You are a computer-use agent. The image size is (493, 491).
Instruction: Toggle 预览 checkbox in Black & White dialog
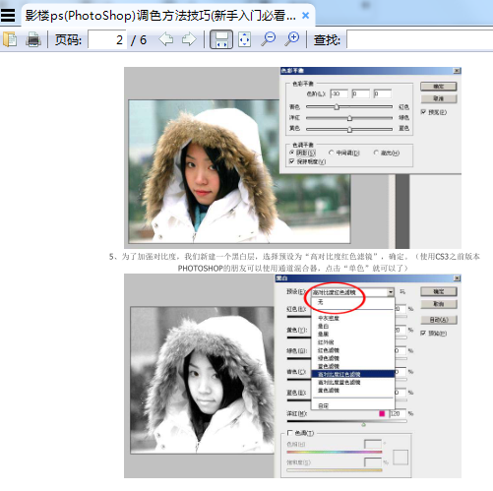coord(423,334)
